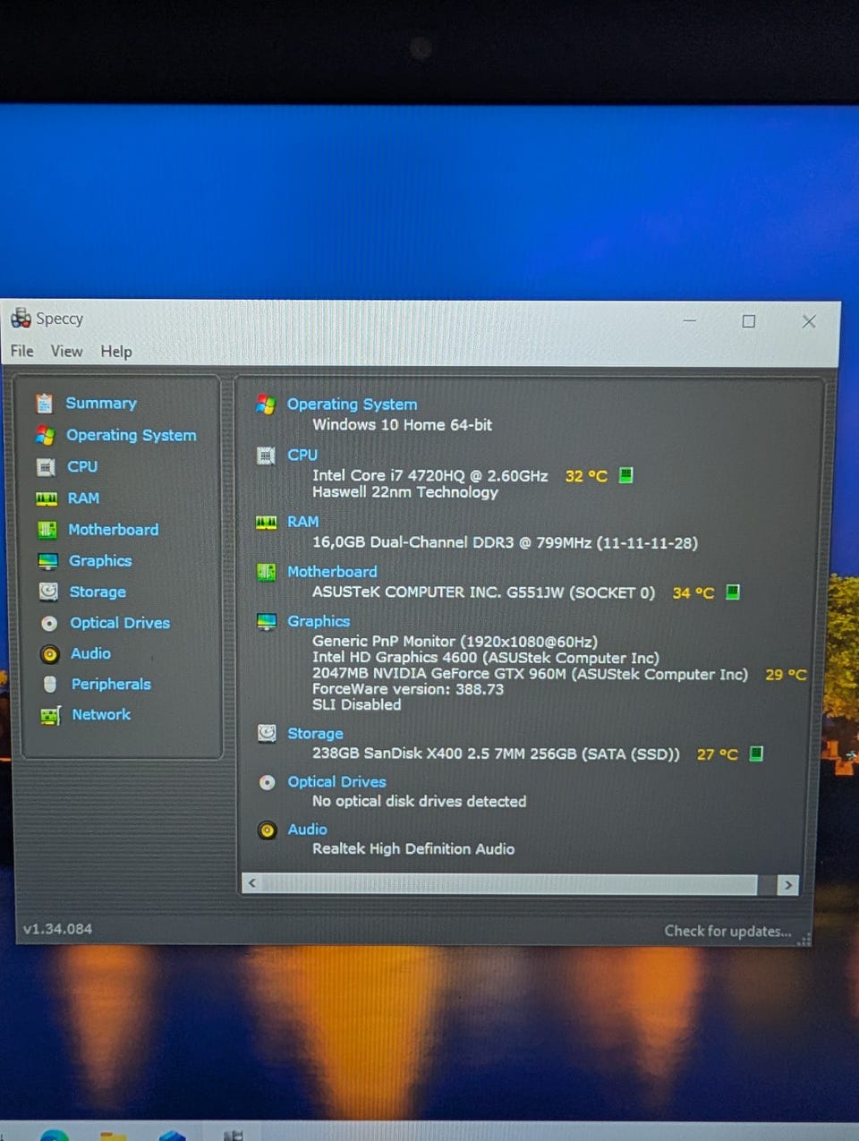Click the Windows flag icon in summary pane
This screenshot has width=859, height=1141.
pos(266,404)
